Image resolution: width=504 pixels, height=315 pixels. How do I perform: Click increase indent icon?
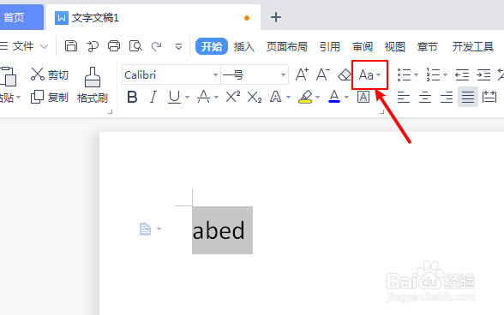pos(483,74)
